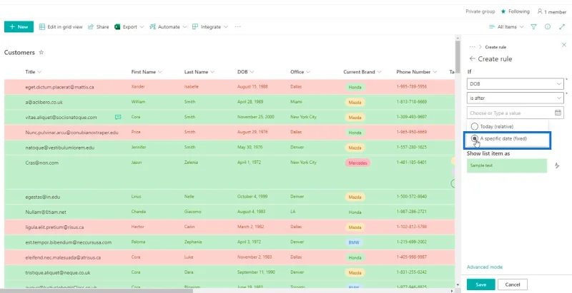
Task: Click the green Sample text swatch
Action: 507,165
